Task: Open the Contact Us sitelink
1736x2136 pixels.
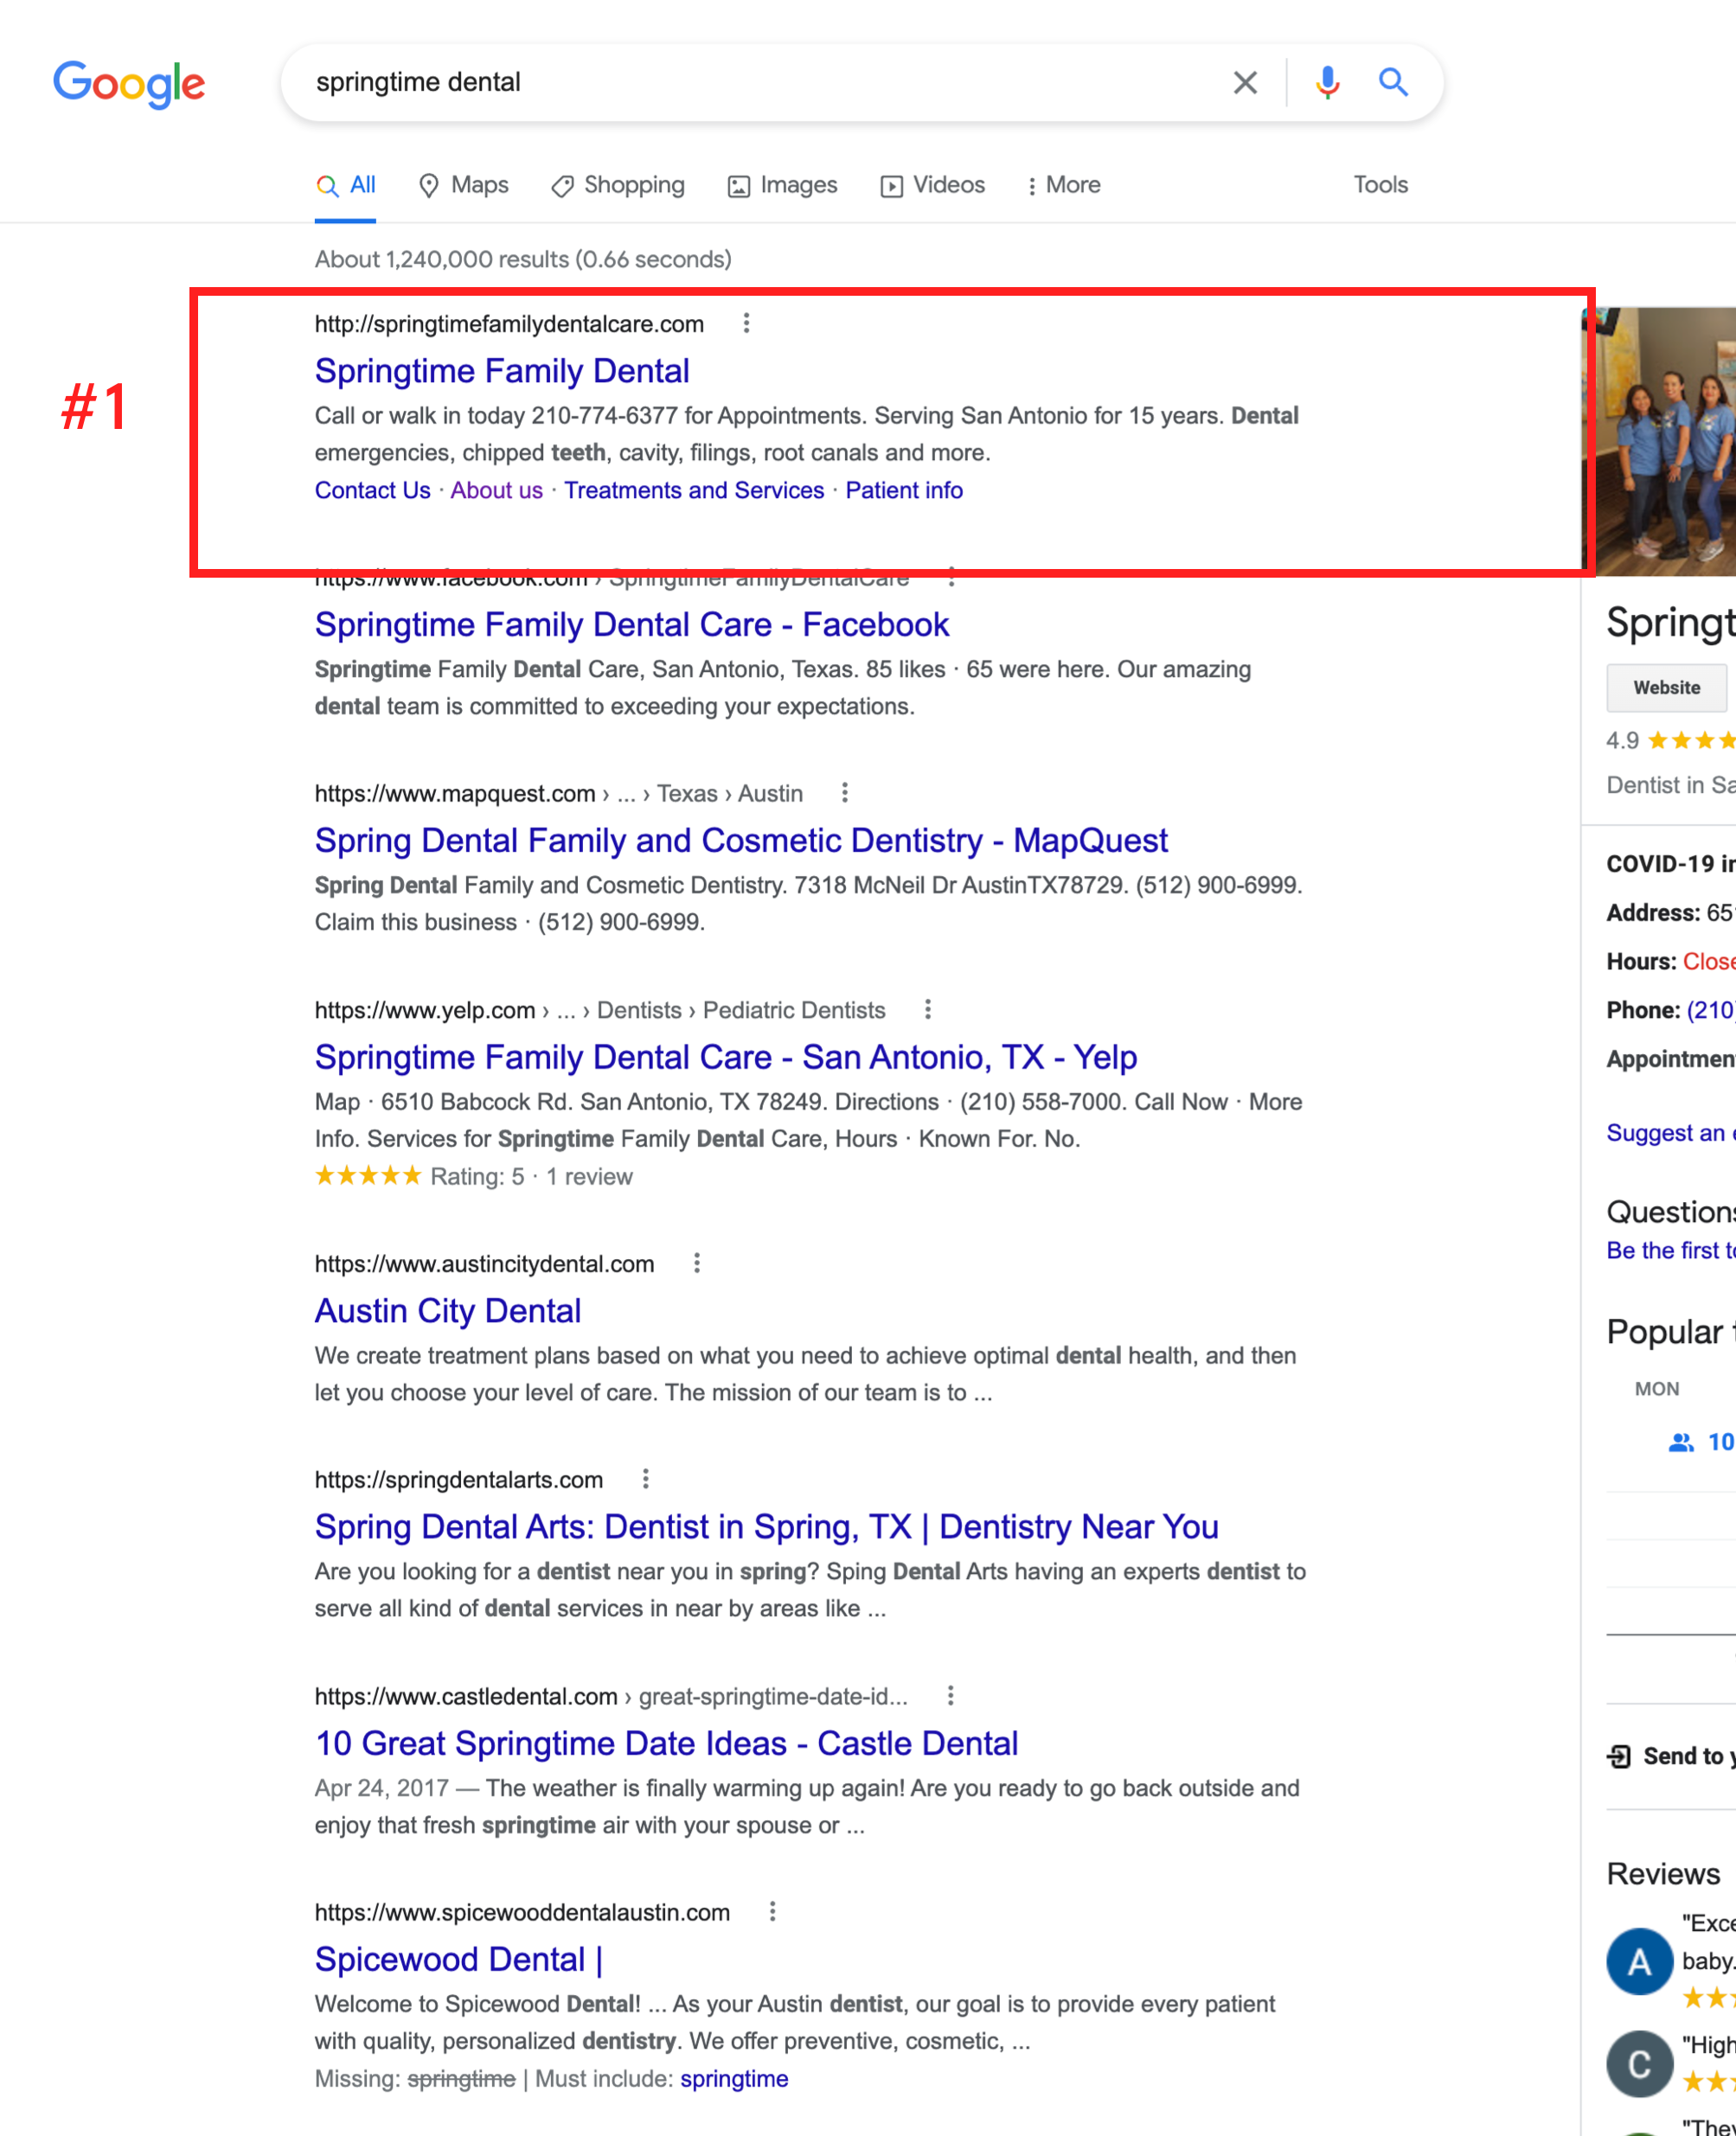Action: pos(372,489)
